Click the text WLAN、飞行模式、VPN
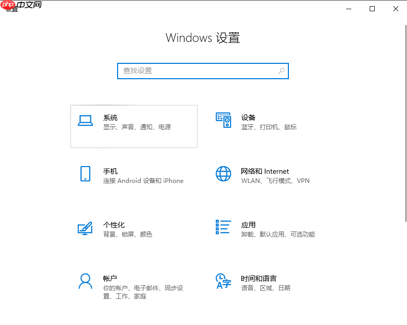This screenshot has width=407, height=325. click(x=276, y=181)
